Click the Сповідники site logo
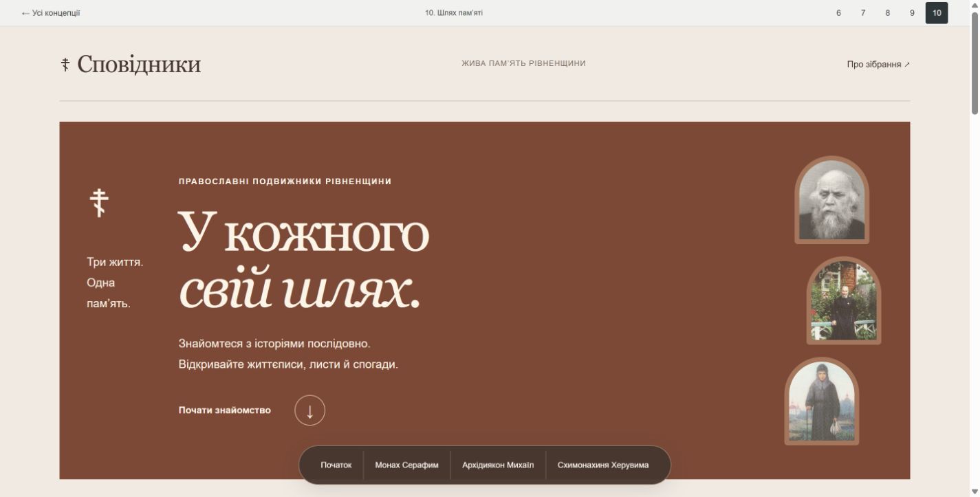Screen dimensions: 980x497 click(131, 64)
